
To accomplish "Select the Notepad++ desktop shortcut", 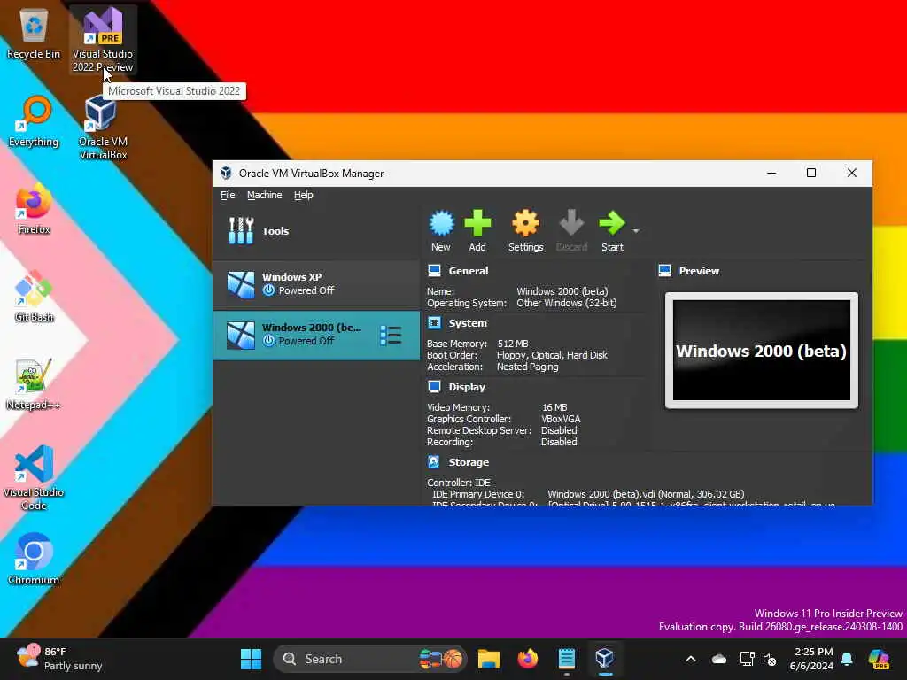I will tap(34, 384).
